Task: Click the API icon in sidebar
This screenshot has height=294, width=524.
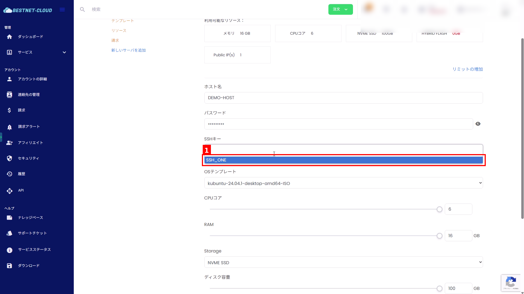Action: click(x=10, y=191)
